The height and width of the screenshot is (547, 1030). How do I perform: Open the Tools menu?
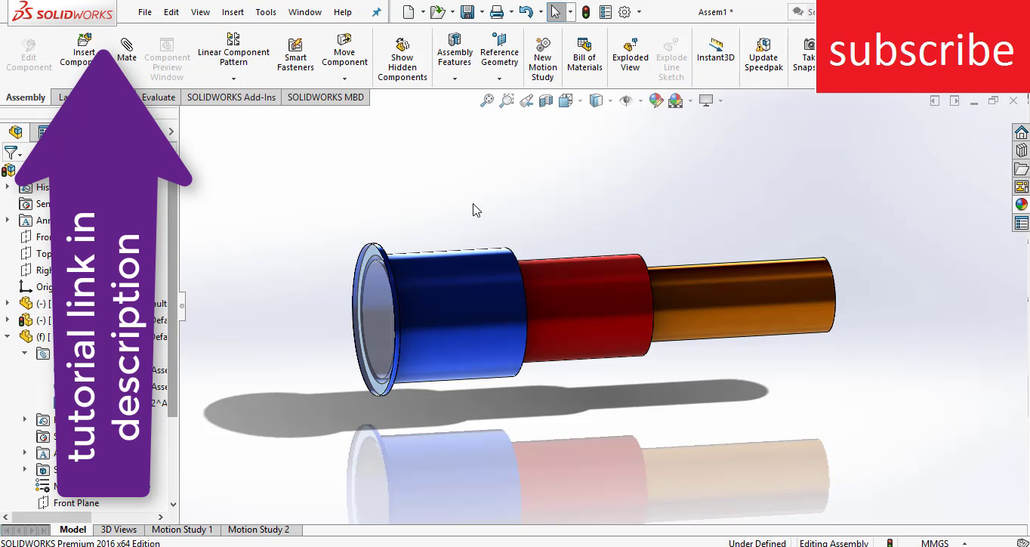click(x=266, y=12)
